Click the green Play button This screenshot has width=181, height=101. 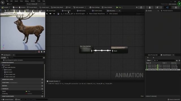click(119, 7)
